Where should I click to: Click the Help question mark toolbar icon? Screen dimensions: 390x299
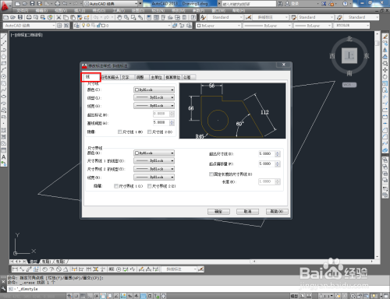coord(193,17)
